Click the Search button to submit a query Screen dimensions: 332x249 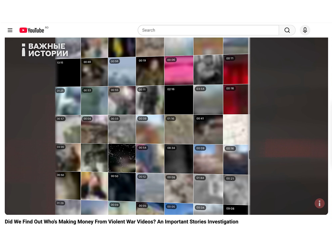click(287, 30)
